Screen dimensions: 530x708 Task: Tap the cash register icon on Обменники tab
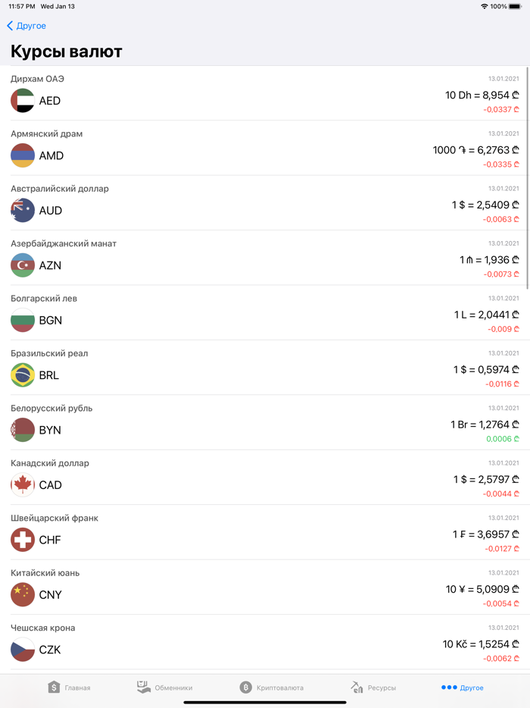pyautogui.click(x=143, y=688)
